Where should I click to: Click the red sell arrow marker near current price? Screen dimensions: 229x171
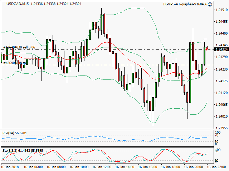pos(207,48)
